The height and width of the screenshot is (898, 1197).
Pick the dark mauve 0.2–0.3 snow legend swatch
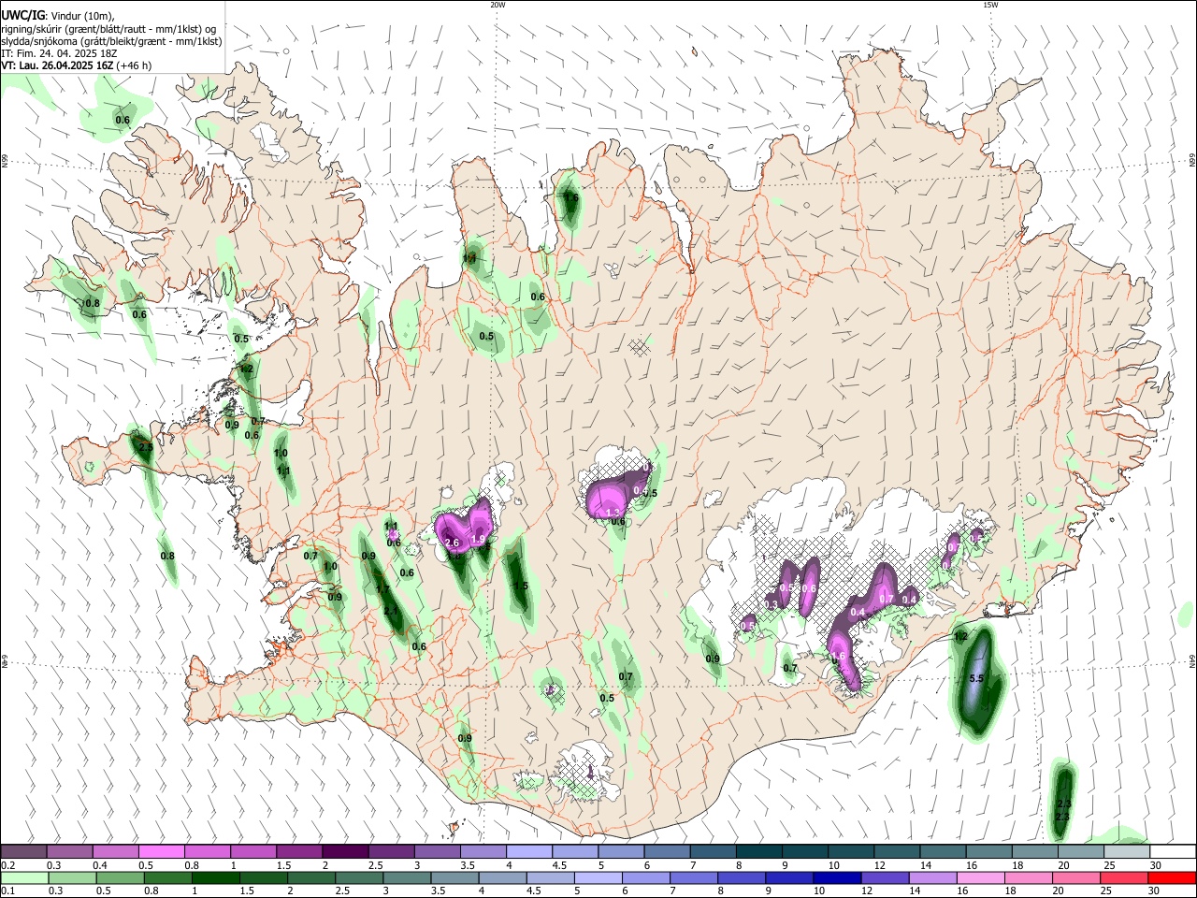tap(24, 852)
